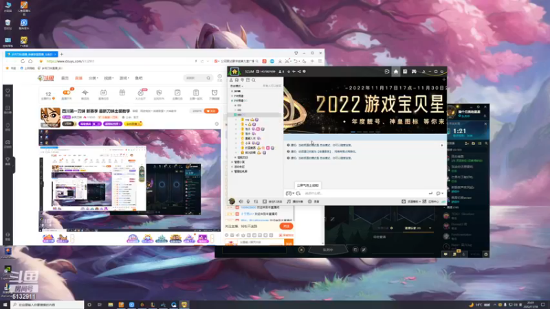Click the speaker volume icon in YY bottom bar
550x309 pixels.
241,201
